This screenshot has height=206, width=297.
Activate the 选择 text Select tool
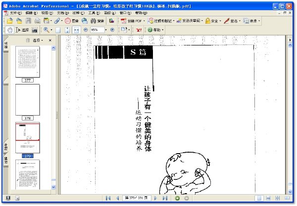[x=22, y=30]
